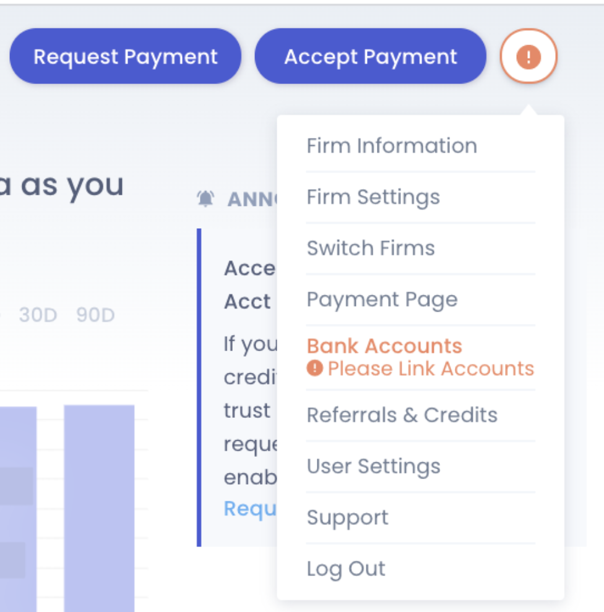This screenshot has height=612, width=604.
Task: Click the leftmost partially visible chart bar
Action: [x=17, y=507]
